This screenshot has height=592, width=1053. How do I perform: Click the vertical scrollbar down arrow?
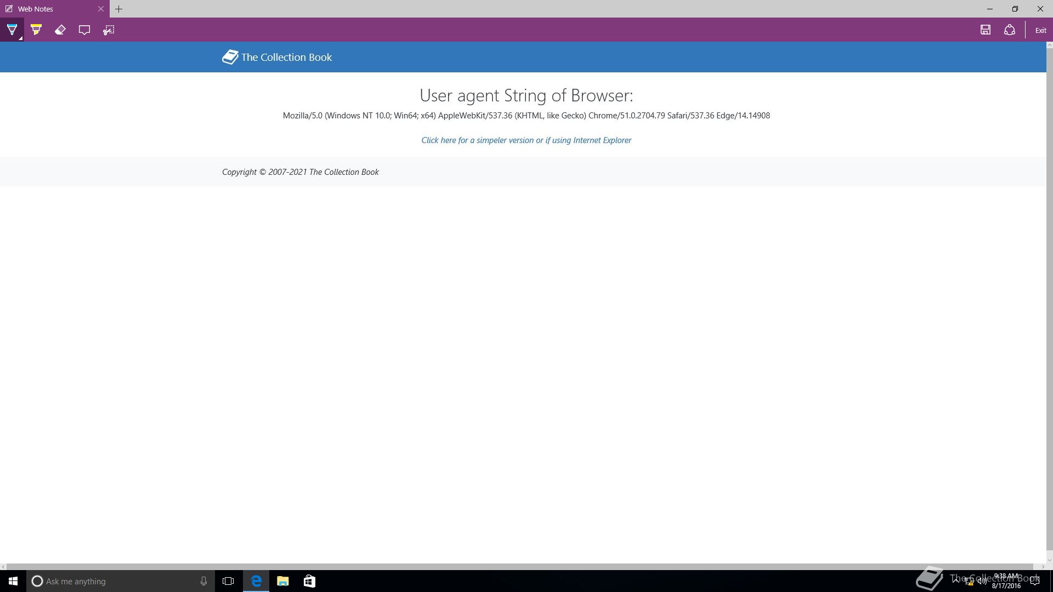(1050, 560)
